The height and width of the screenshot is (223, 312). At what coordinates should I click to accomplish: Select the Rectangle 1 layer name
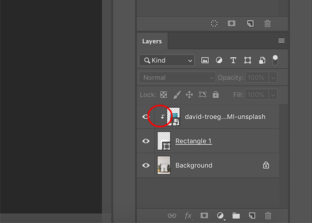click(193, 141)
